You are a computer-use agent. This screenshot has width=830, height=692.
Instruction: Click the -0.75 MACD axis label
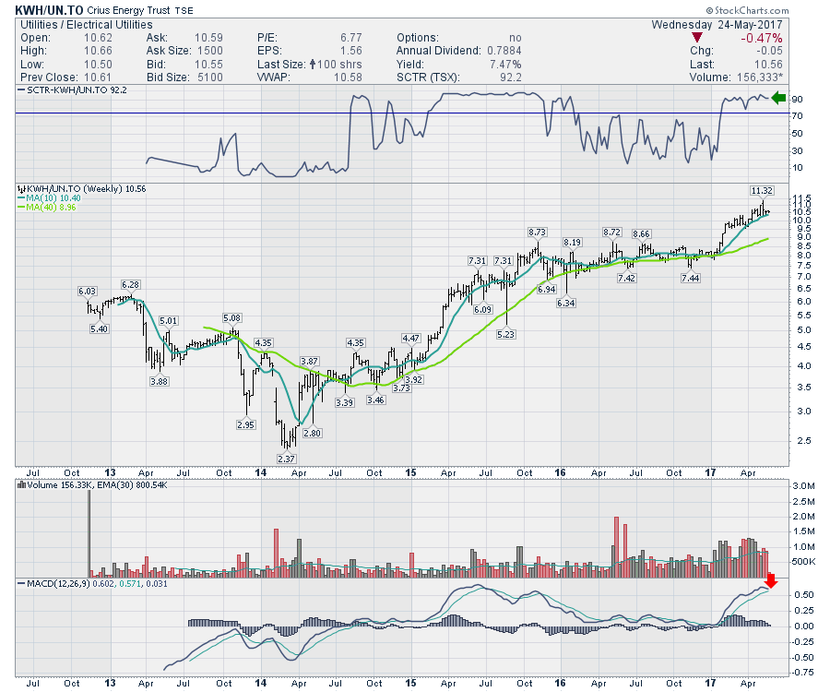803,673
